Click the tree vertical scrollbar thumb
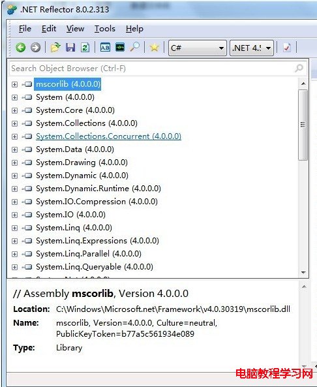Image resolution: width=317 pixels, height=387 pixels. [303, 125]
